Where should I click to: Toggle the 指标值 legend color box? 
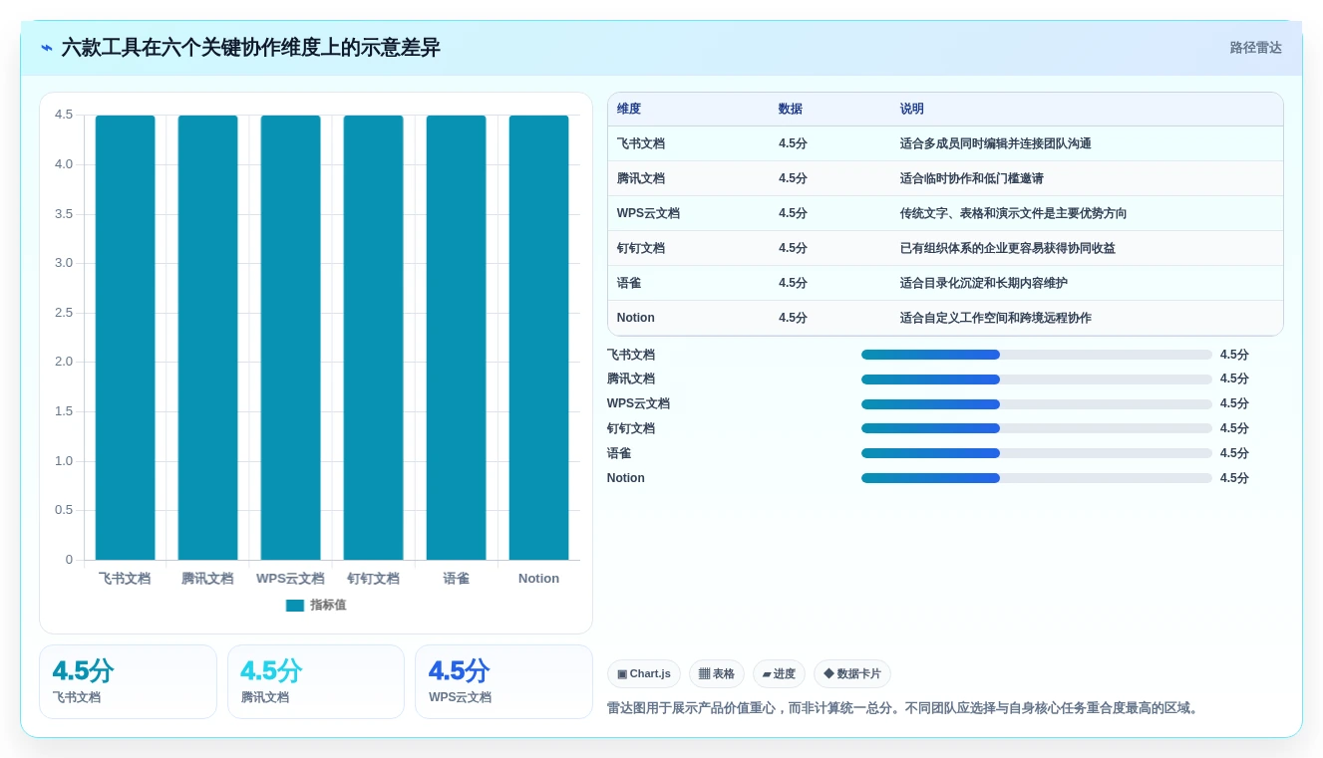click(x=295, y=606)
